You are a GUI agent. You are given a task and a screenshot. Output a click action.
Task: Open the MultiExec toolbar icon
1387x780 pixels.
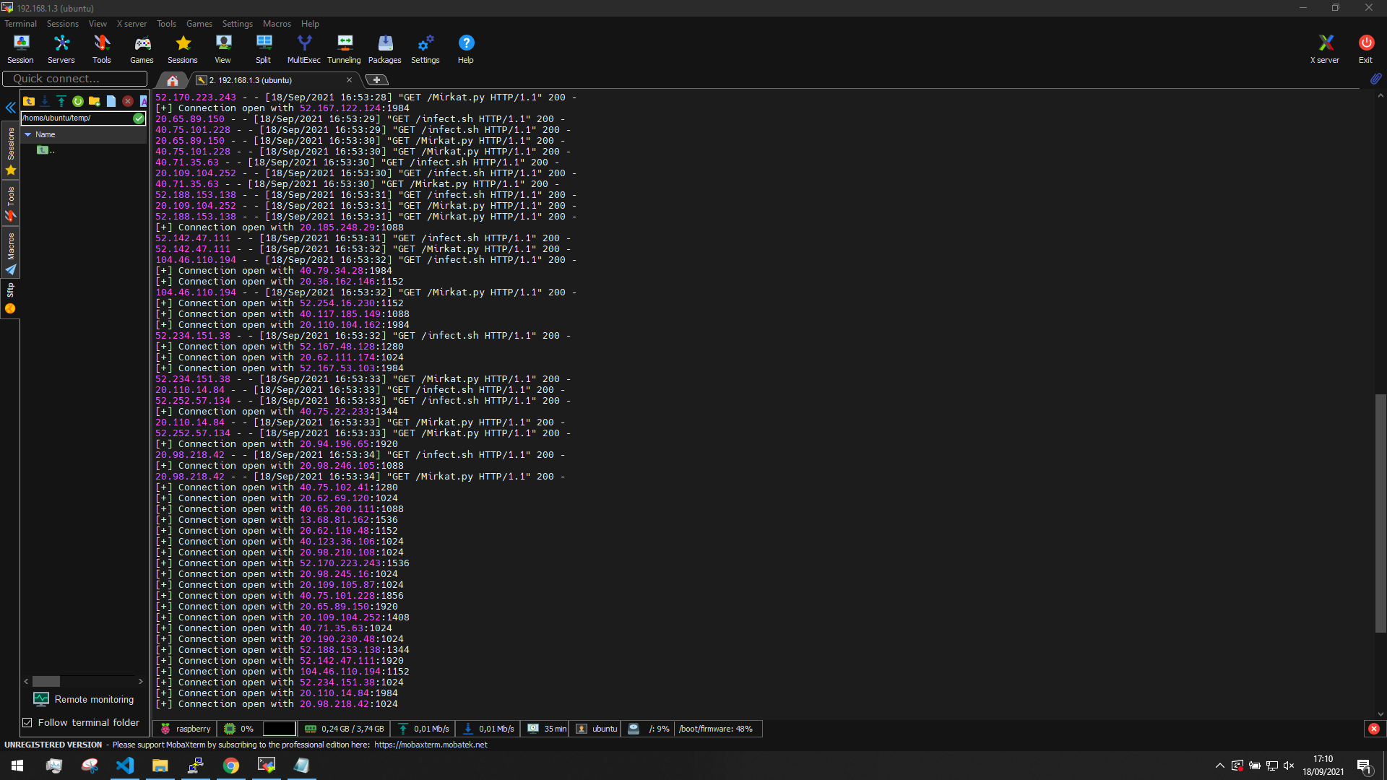303,49
